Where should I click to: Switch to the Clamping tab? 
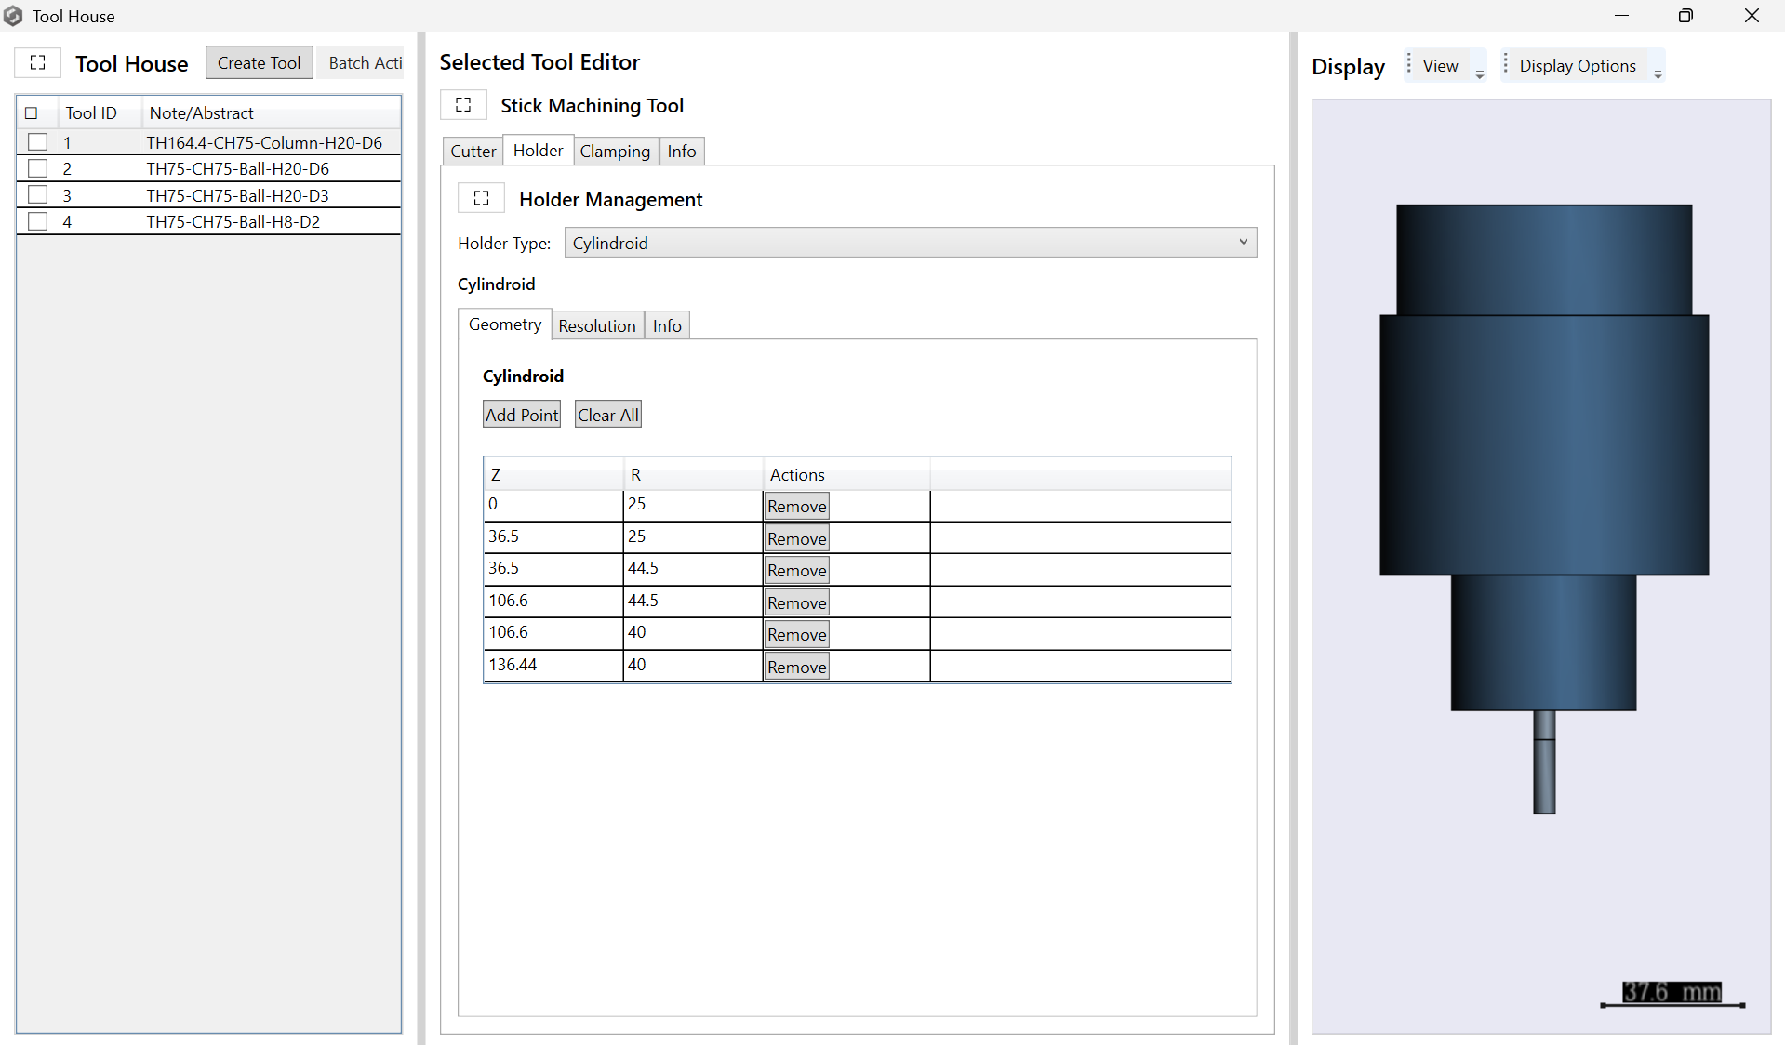[x=614, y=152]
